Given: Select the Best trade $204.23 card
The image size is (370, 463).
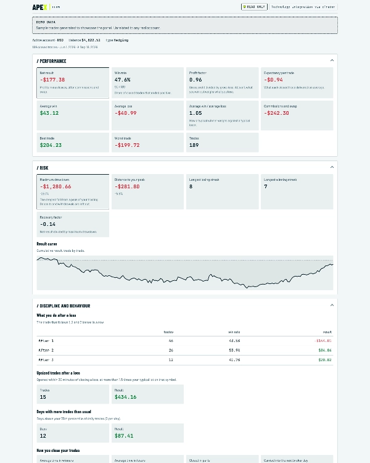Looking at the screenshot, I should point(73,143).
